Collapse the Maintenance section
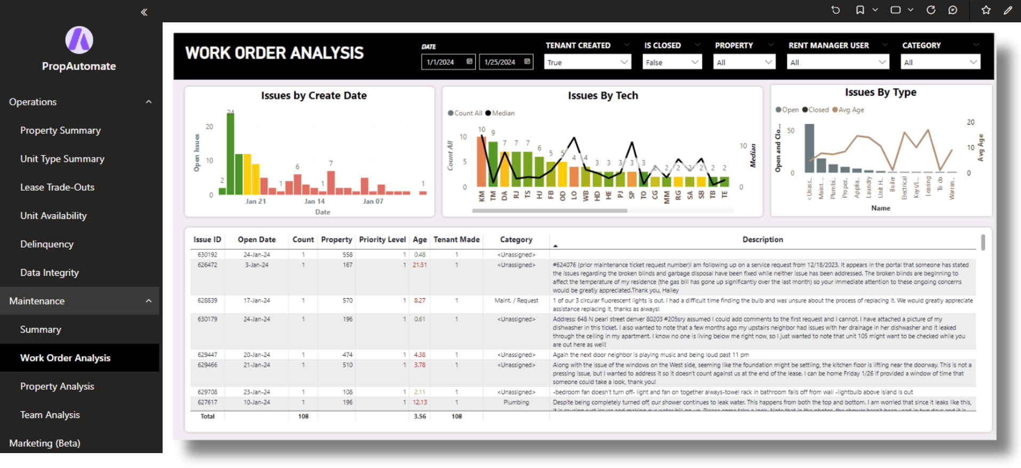Screen dimensions: 1021x468 [x=149, y=301]
